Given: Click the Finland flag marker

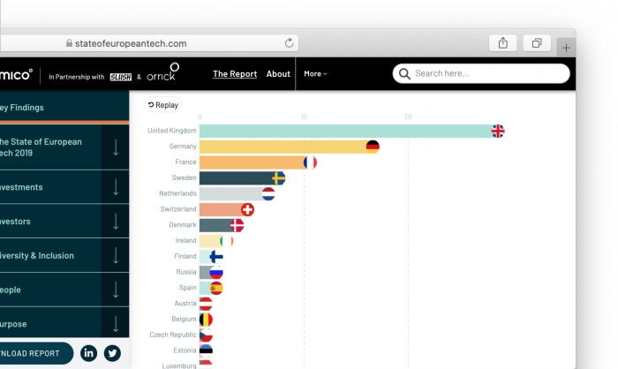Looking at the screenshot, I should pyautogui.click(x=216, y=257).
